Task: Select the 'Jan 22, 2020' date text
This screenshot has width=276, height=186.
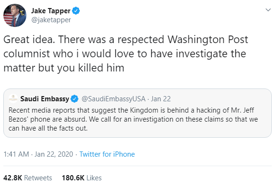Action: (x=54, y=154)
